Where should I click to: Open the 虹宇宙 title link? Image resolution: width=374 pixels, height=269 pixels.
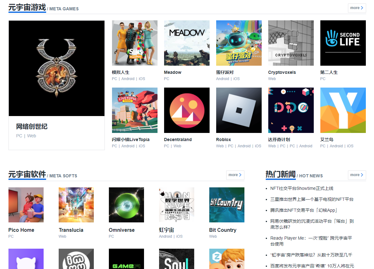coord(167,230)
